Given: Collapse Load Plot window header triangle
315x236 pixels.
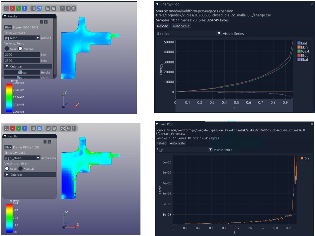Looking at the screenshot, I should click(157, 124).
